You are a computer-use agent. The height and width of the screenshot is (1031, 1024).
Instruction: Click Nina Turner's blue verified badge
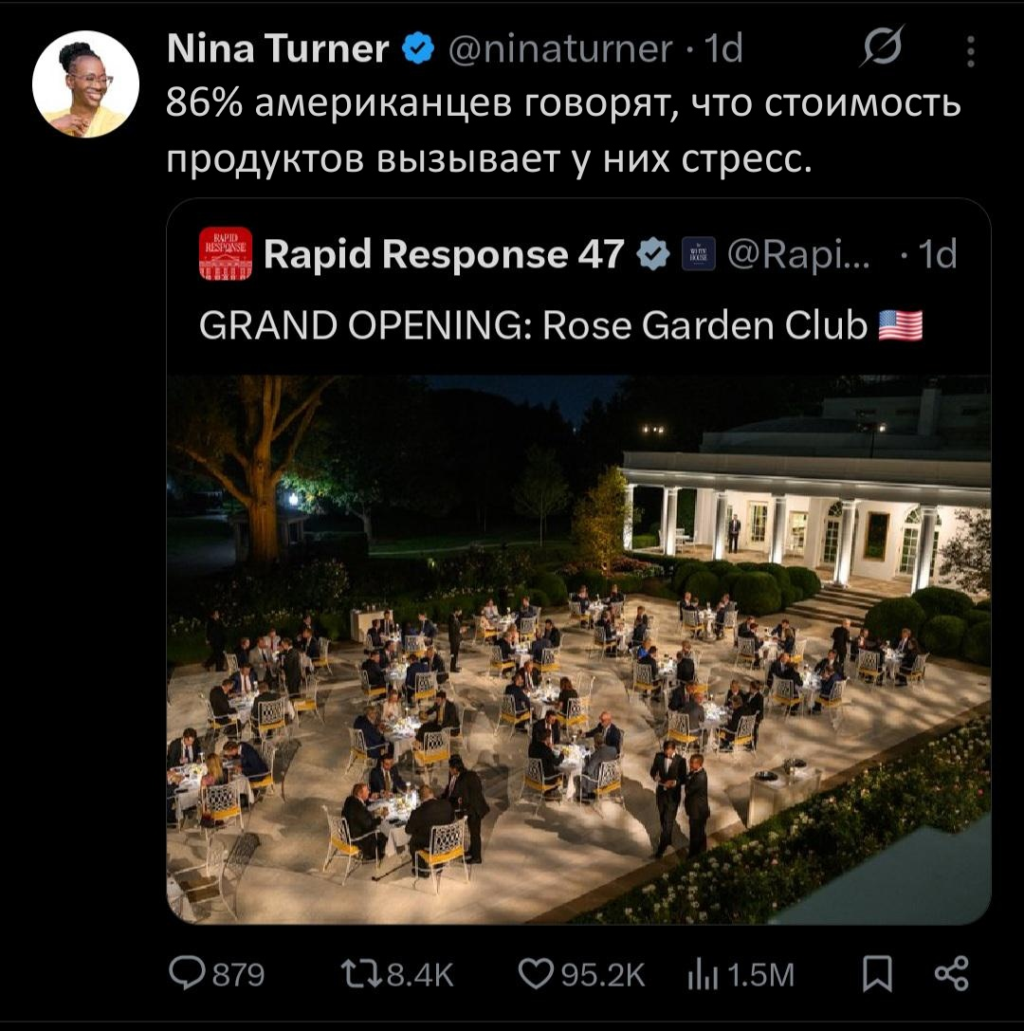(x=418, y=48)
